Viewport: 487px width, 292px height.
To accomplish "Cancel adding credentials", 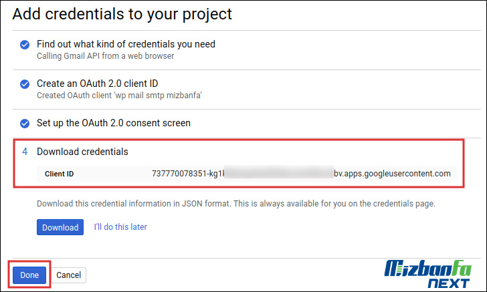I will pos(68,275).
